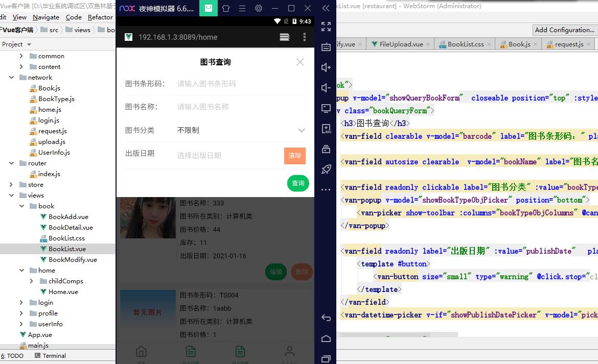Open 图书分类 dropdown arrow

tap(302, 130)
